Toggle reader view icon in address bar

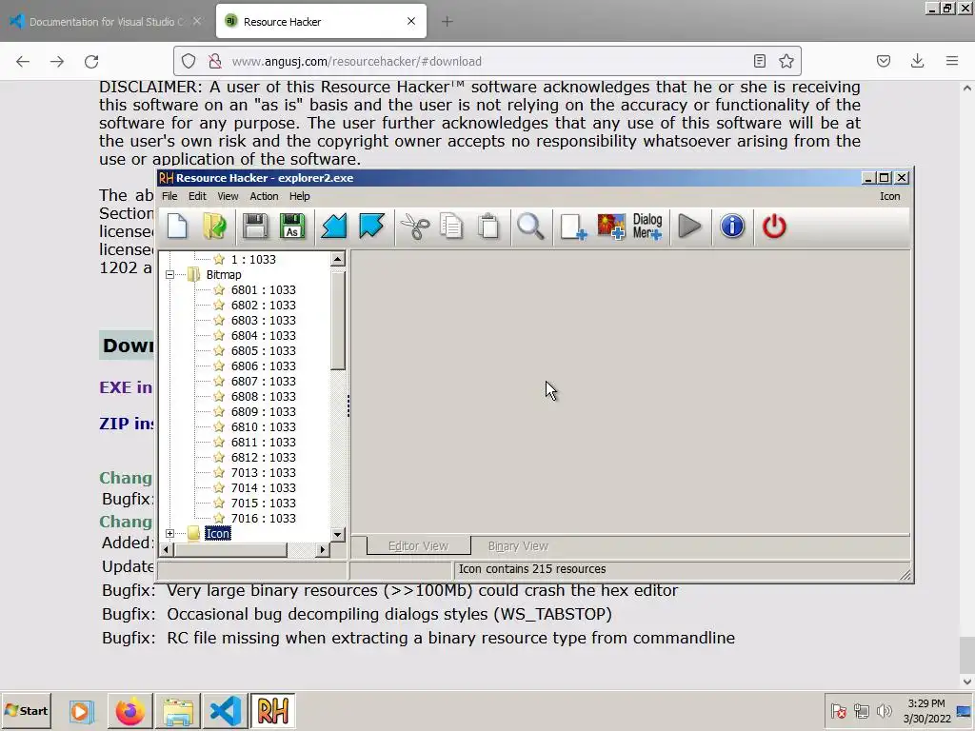[759, 61]
